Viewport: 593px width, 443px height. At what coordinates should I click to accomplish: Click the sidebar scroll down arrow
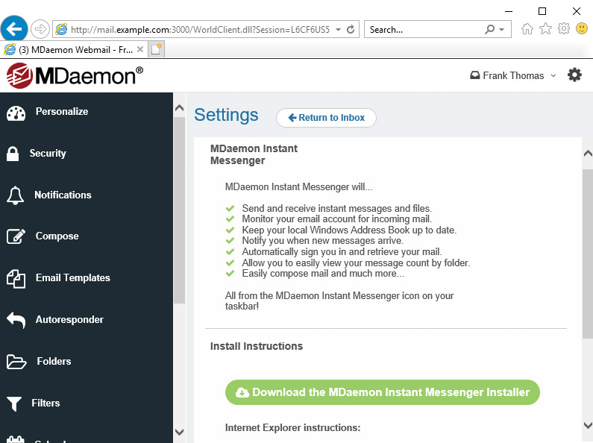[180, 432]
